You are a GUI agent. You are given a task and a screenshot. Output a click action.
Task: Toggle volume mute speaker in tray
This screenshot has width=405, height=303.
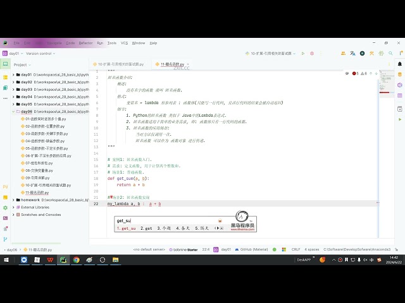tap(365, 259)
